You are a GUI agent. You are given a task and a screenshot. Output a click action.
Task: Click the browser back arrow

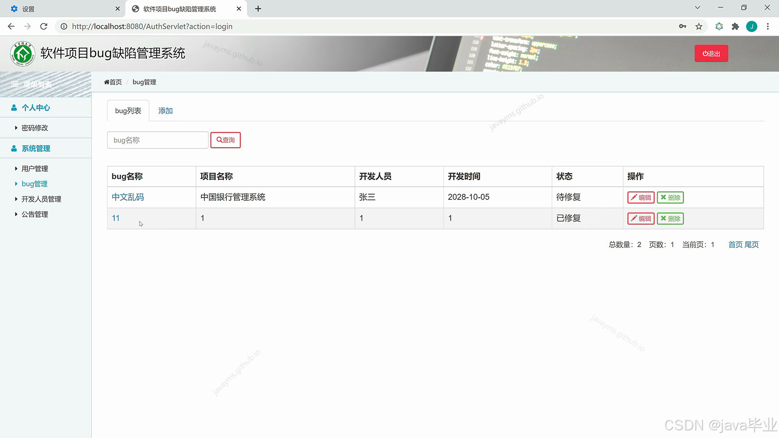click(x=11, y=26)
